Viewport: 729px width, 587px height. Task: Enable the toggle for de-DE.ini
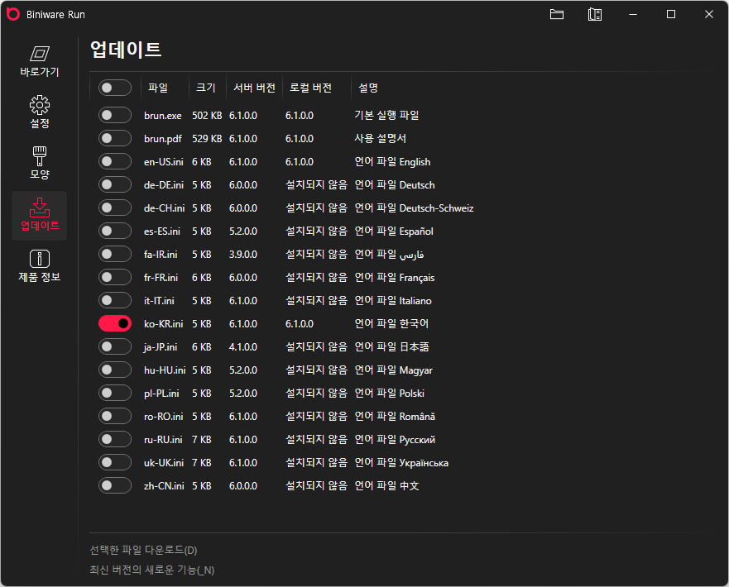(115, 185)
